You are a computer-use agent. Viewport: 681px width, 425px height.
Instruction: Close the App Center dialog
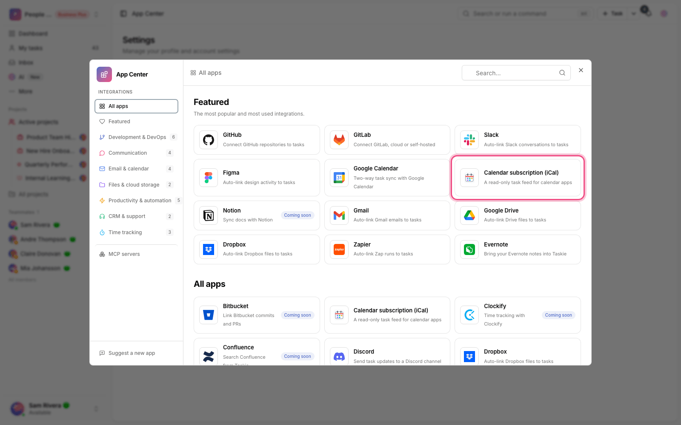[581, 70]
